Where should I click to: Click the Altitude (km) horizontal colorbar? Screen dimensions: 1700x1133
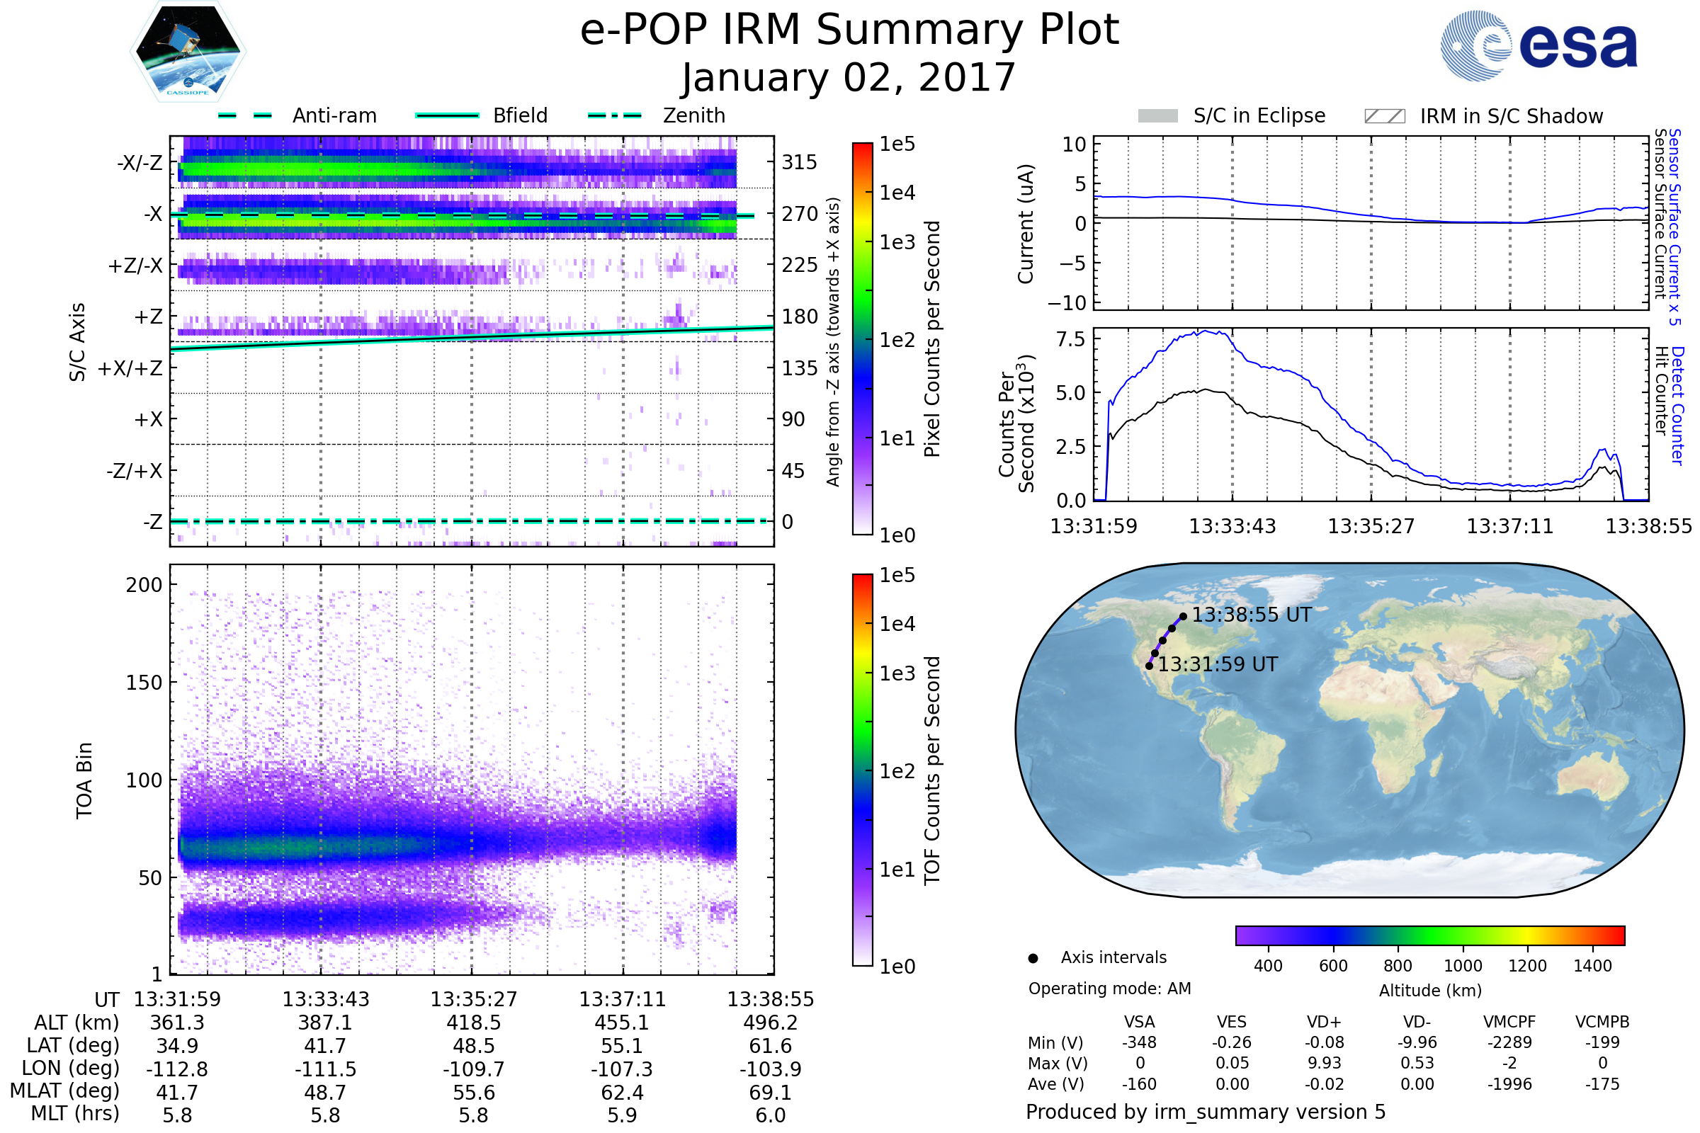(1429, 935)
